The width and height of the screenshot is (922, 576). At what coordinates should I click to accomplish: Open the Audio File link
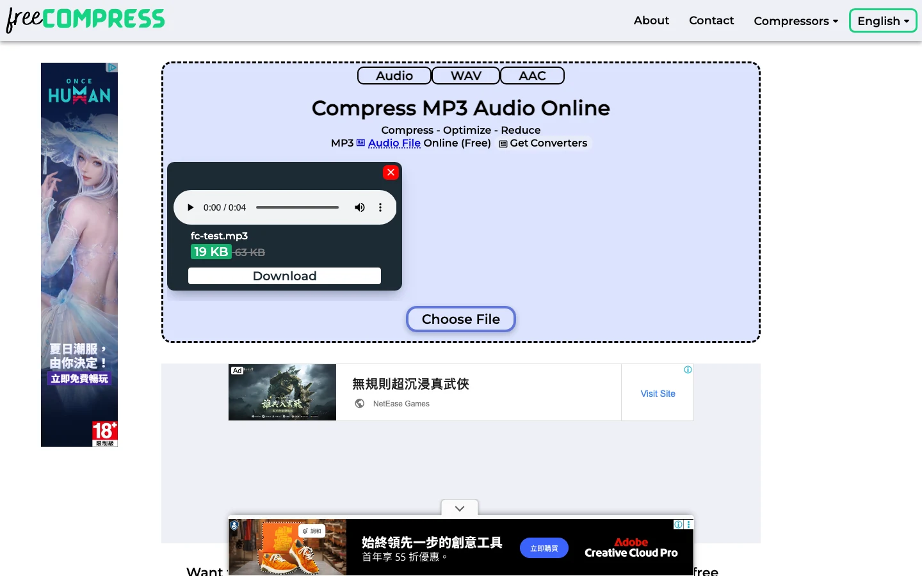pyautogui.click(x=394, y=143)
